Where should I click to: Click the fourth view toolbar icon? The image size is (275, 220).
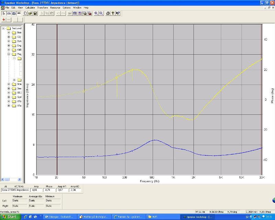pyautogui.click(x=19, y=13)
